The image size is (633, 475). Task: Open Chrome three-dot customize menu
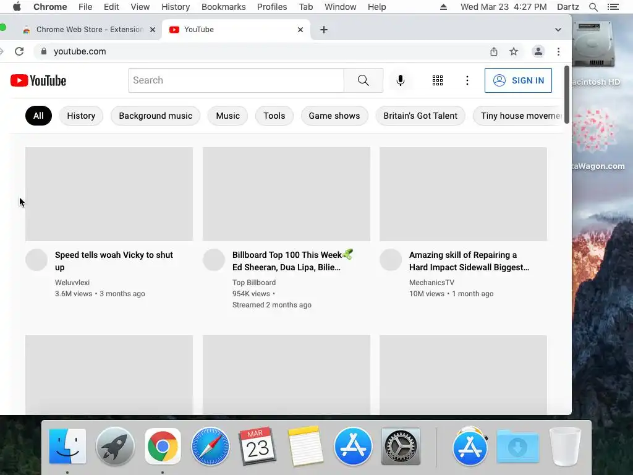[x=558, y=51]
